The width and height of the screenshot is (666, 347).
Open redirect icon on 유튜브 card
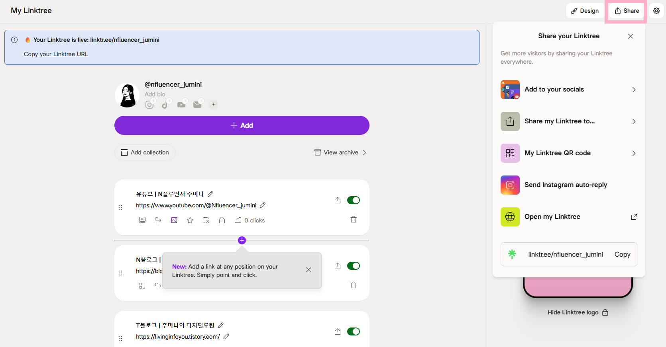click(x=158, y=220)
